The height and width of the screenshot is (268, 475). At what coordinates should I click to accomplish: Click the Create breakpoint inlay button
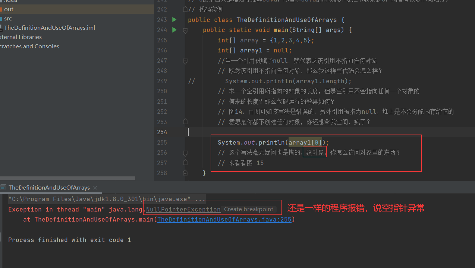249,209
